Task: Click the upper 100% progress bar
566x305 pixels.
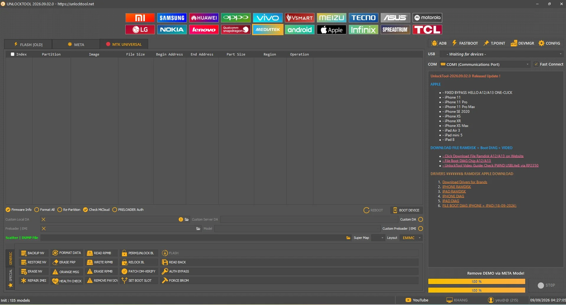Action: tap(476, 281)
